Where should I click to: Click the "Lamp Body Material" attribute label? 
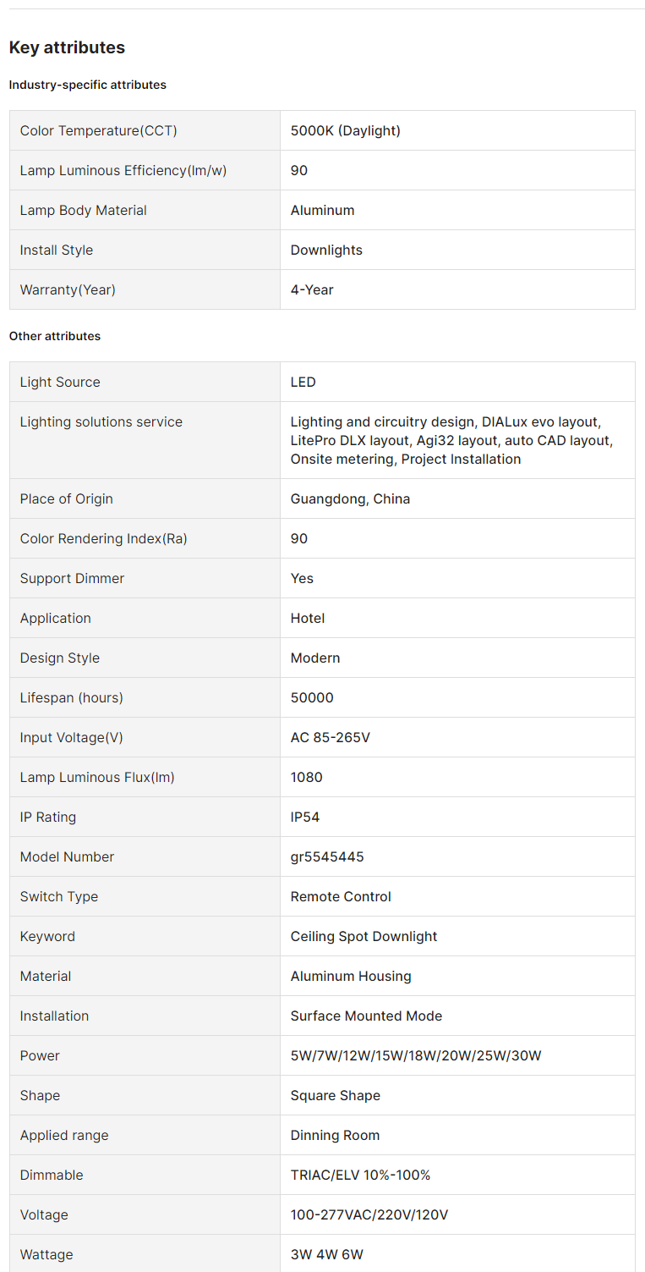(x=84, y=210)
